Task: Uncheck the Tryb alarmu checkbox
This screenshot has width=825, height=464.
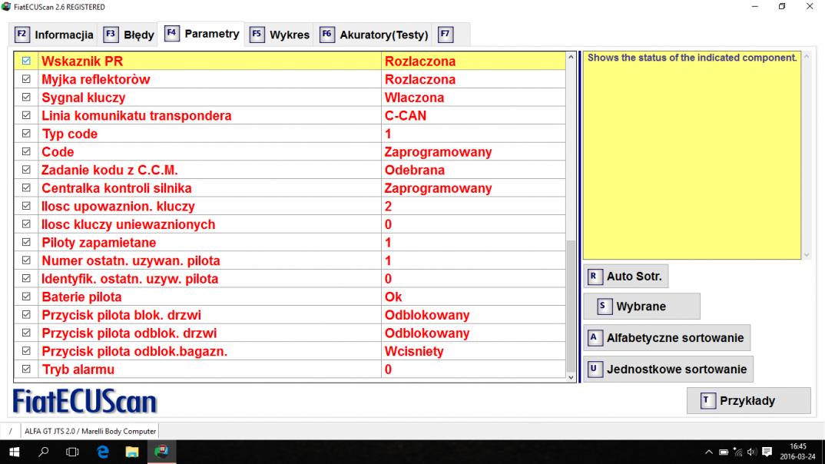Action: (x=26, y=370)
